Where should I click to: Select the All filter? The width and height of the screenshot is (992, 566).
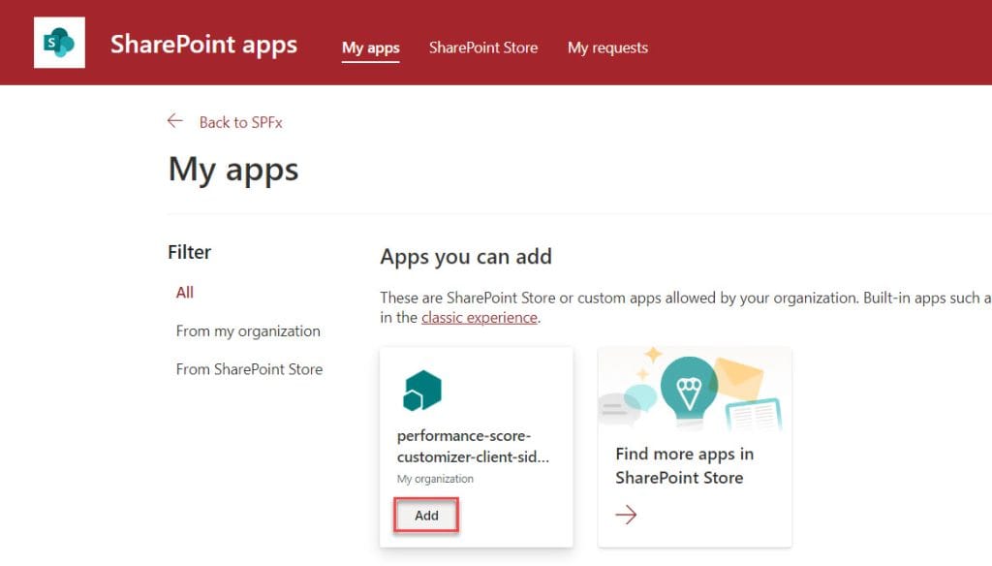[x=185, y=293]
